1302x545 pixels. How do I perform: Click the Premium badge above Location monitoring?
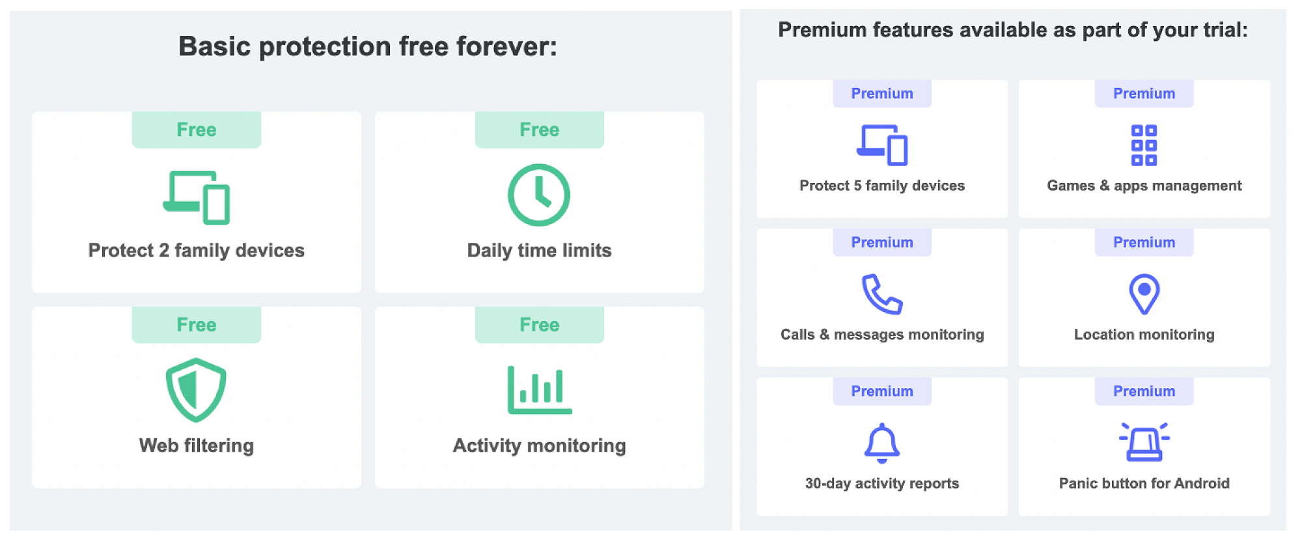1144,242
